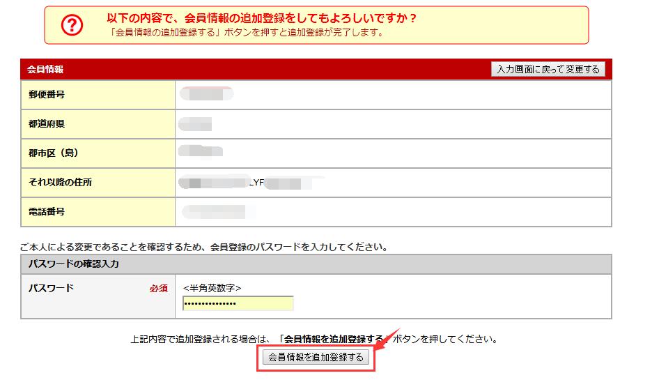Click the それ以降の住所 row label
This screenshot has width=659, height=380.
pyautogui.click(x=60, y=183)
